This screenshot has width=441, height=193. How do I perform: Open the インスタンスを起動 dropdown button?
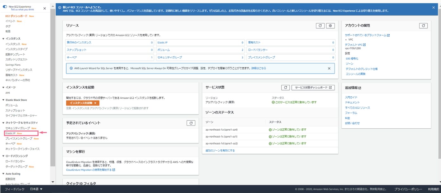pyautogui.click(x=83, y=103)
